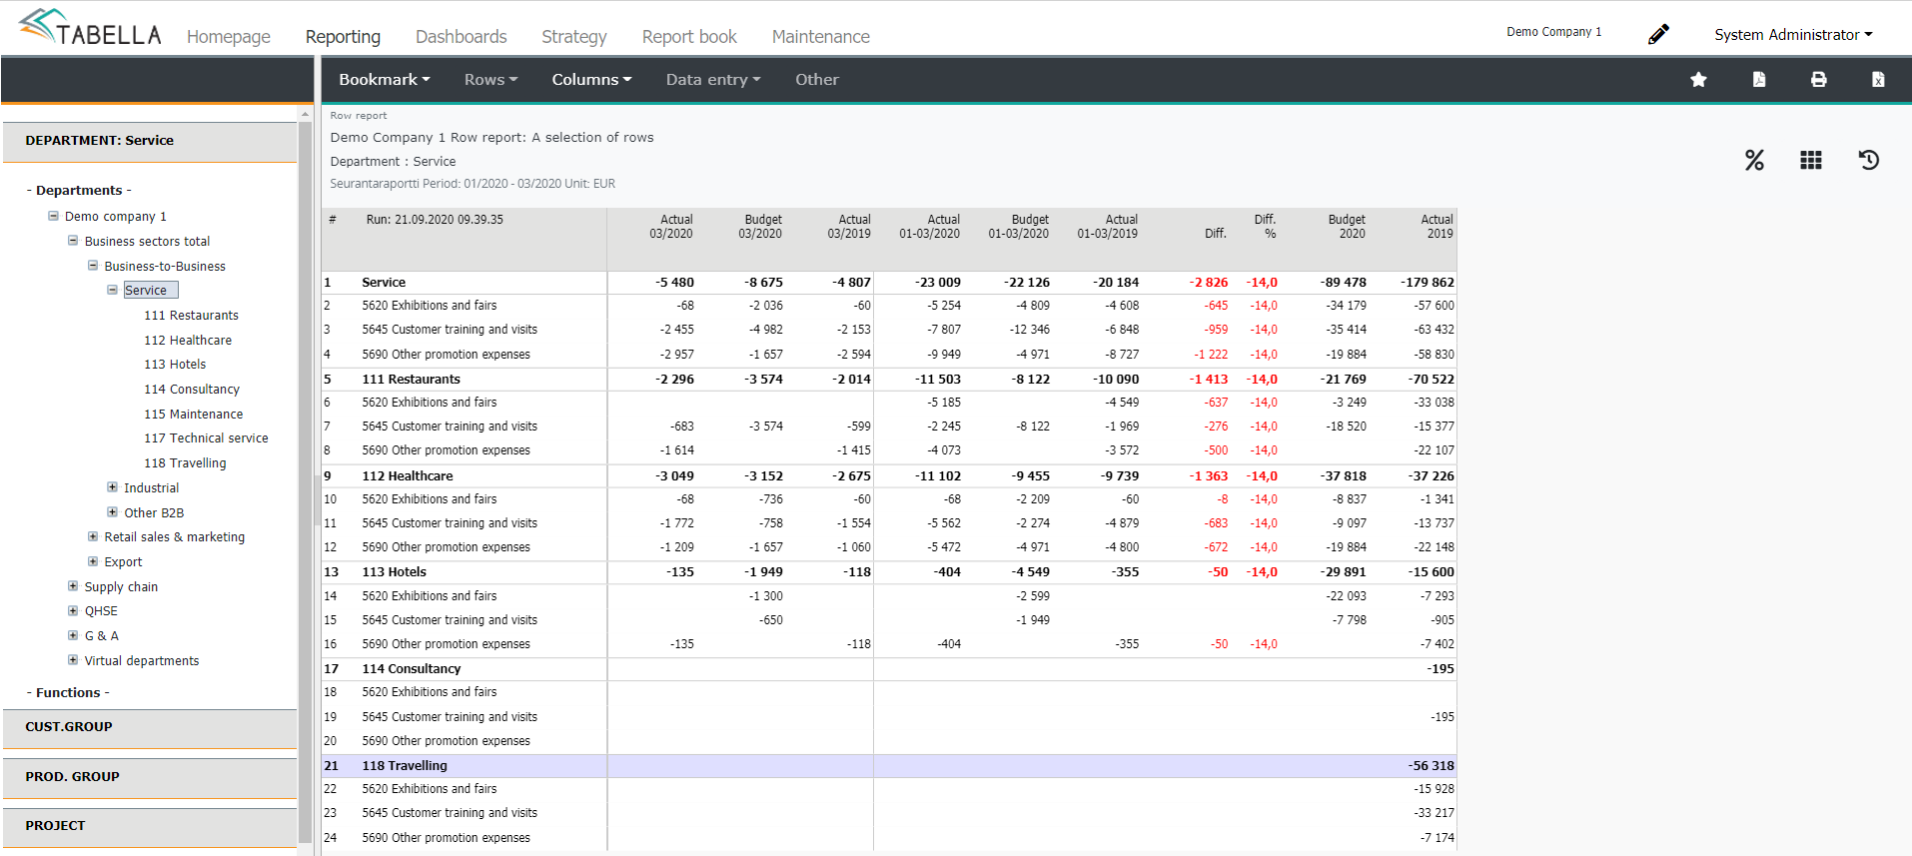The image size is (1912, 856).
Task: Collapse the Business-to-Business tree node
Action: pyautogui.click(x=93, y=266)
